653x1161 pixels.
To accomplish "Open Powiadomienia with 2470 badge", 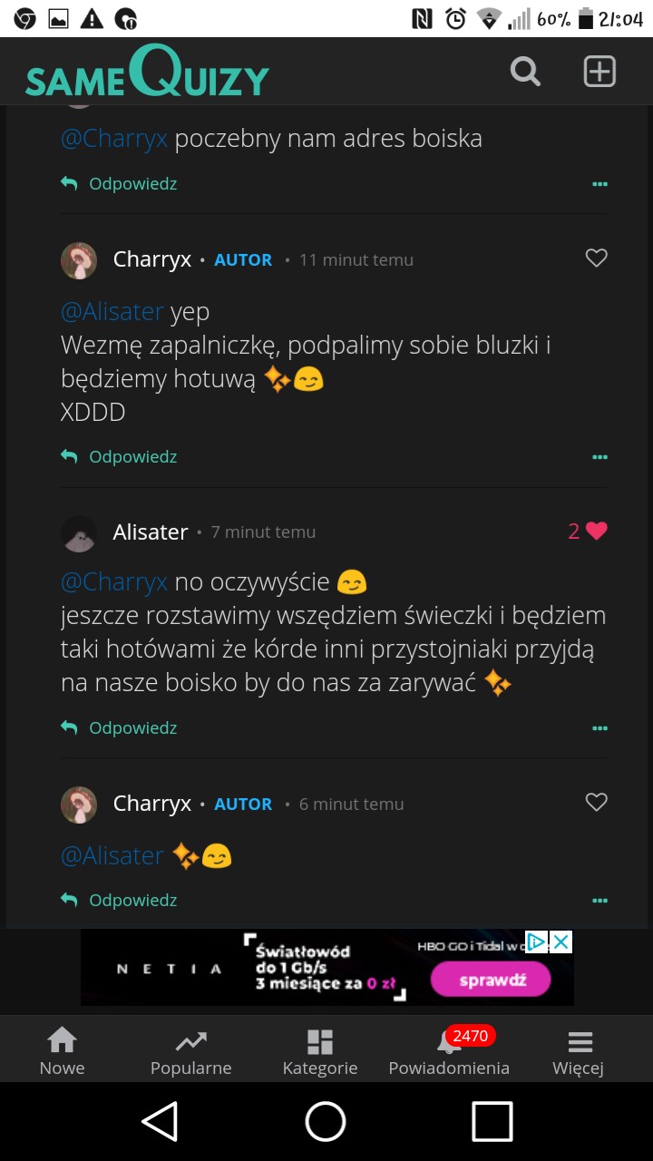I will click(x=449, y=1051).
